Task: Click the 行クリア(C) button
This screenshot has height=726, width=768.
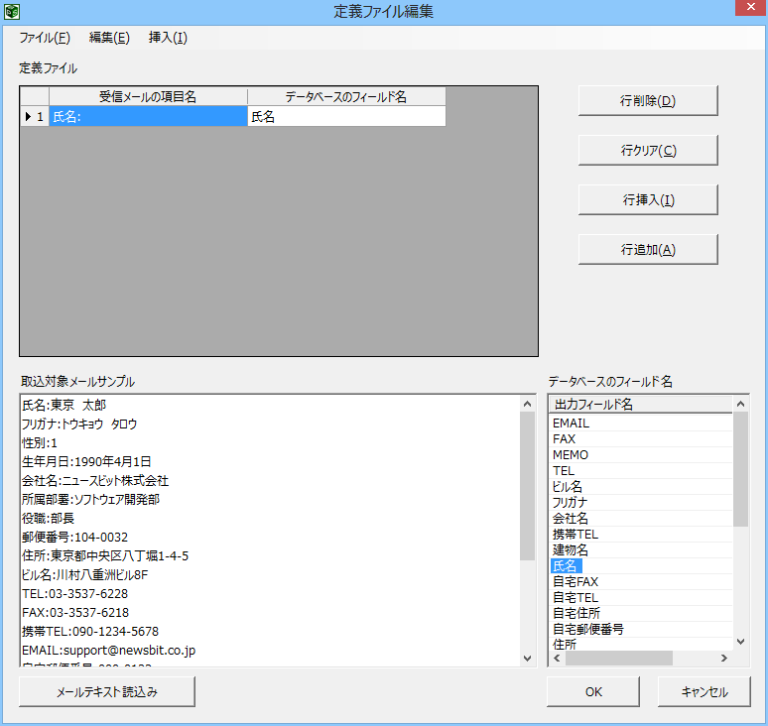Action: [647, 150]
